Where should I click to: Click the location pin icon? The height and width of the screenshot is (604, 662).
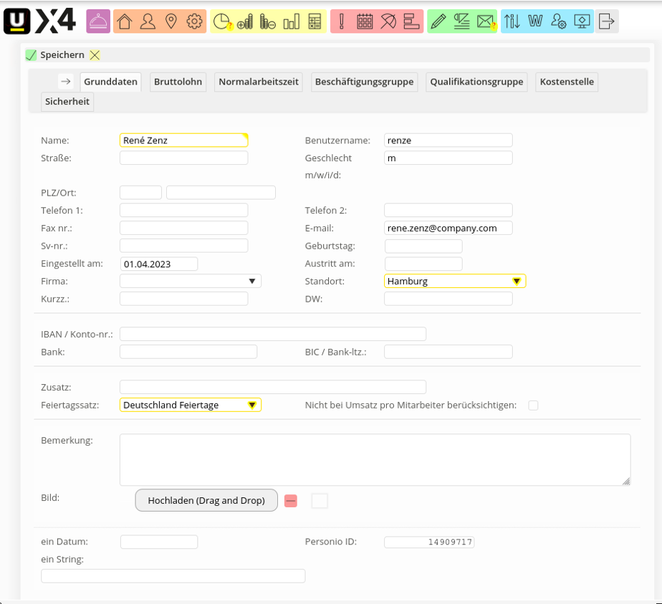[x=171, y=21]
